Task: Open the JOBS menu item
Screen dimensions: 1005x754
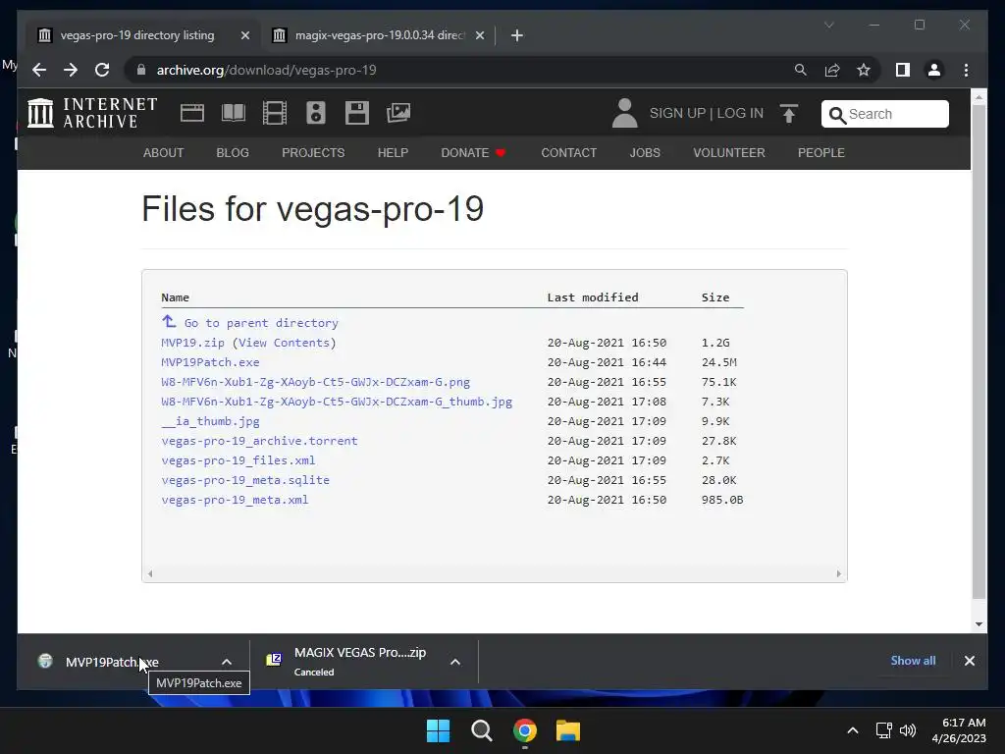Action: [x=645, y=152]
